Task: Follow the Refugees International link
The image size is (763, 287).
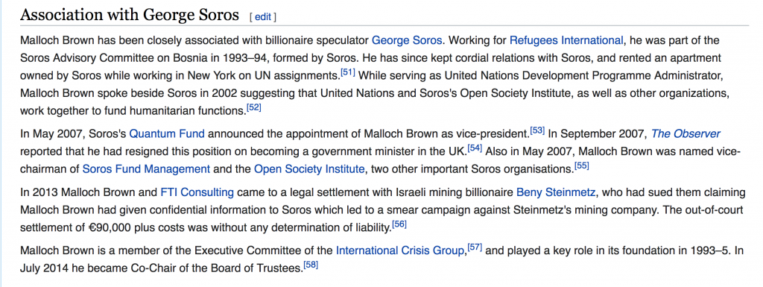Action: 566,40
